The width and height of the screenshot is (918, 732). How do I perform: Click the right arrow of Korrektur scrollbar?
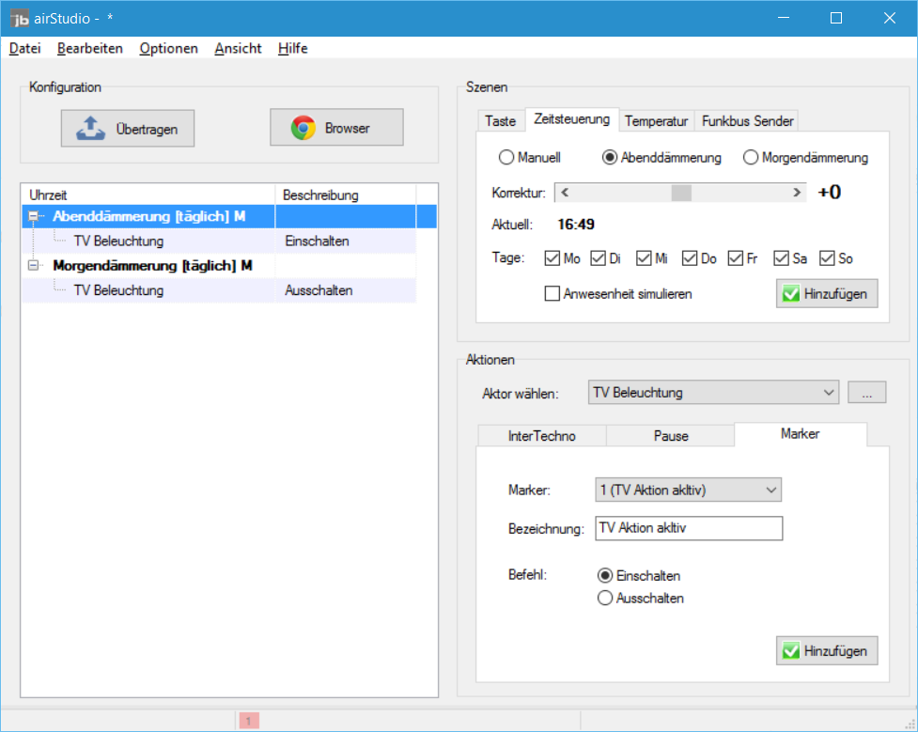[798, 192]
